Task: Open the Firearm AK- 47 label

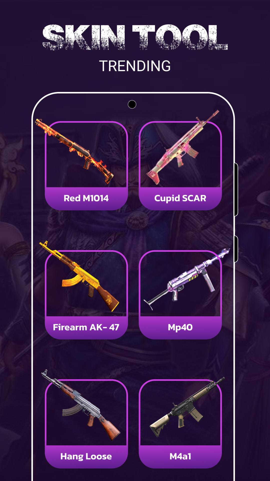Action: pyautogui.click(x=86, y=327)
